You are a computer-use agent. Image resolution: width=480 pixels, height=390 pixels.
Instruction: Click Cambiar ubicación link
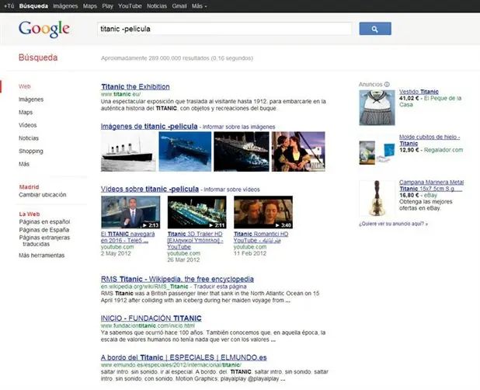[x=43, y=195]
